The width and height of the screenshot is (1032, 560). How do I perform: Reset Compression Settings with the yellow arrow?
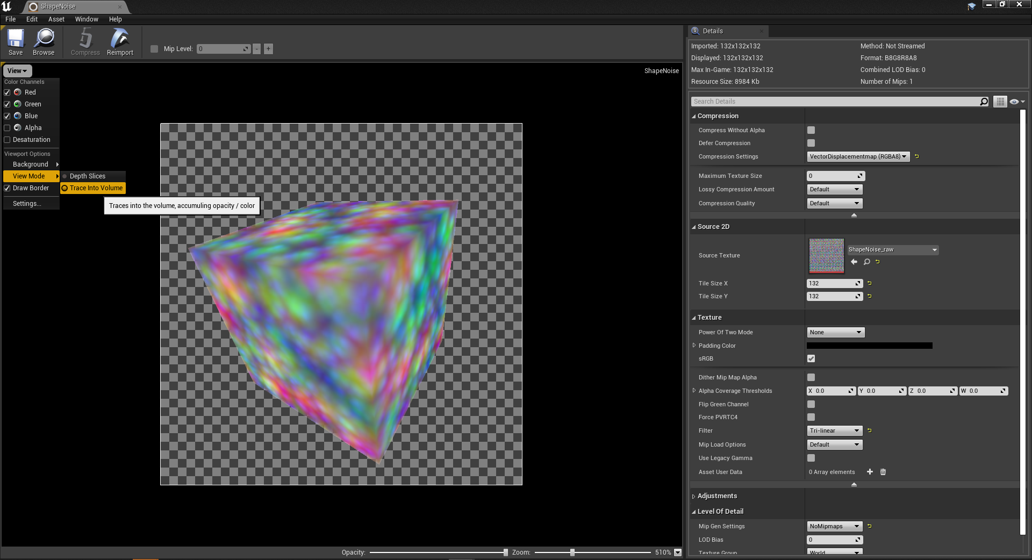click(x=917, y=156)
